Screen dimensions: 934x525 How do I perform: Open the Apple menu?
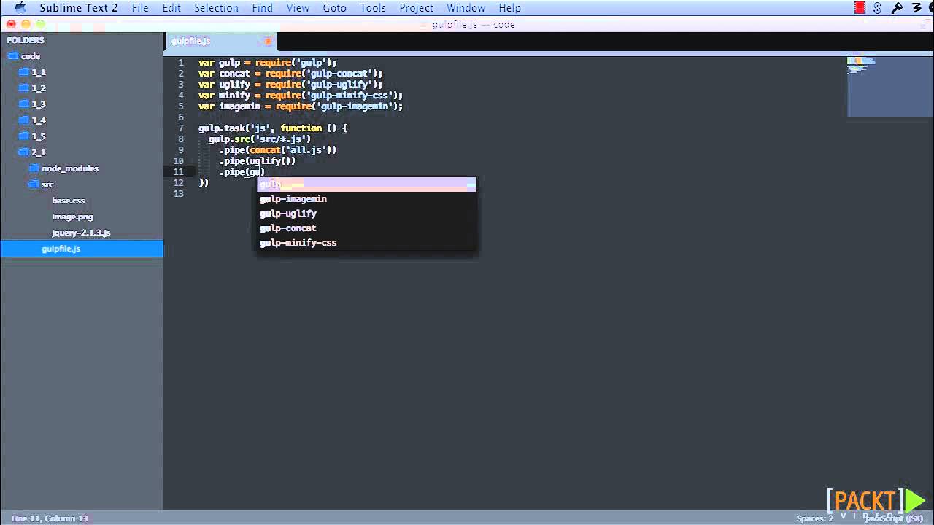click(x=20, y=8)
